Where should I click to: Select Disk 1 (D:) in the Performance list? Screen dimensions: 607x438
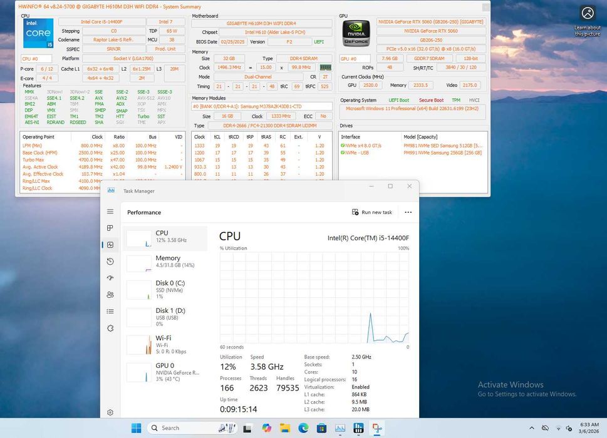pyautogui.click(x=165, y=317)
